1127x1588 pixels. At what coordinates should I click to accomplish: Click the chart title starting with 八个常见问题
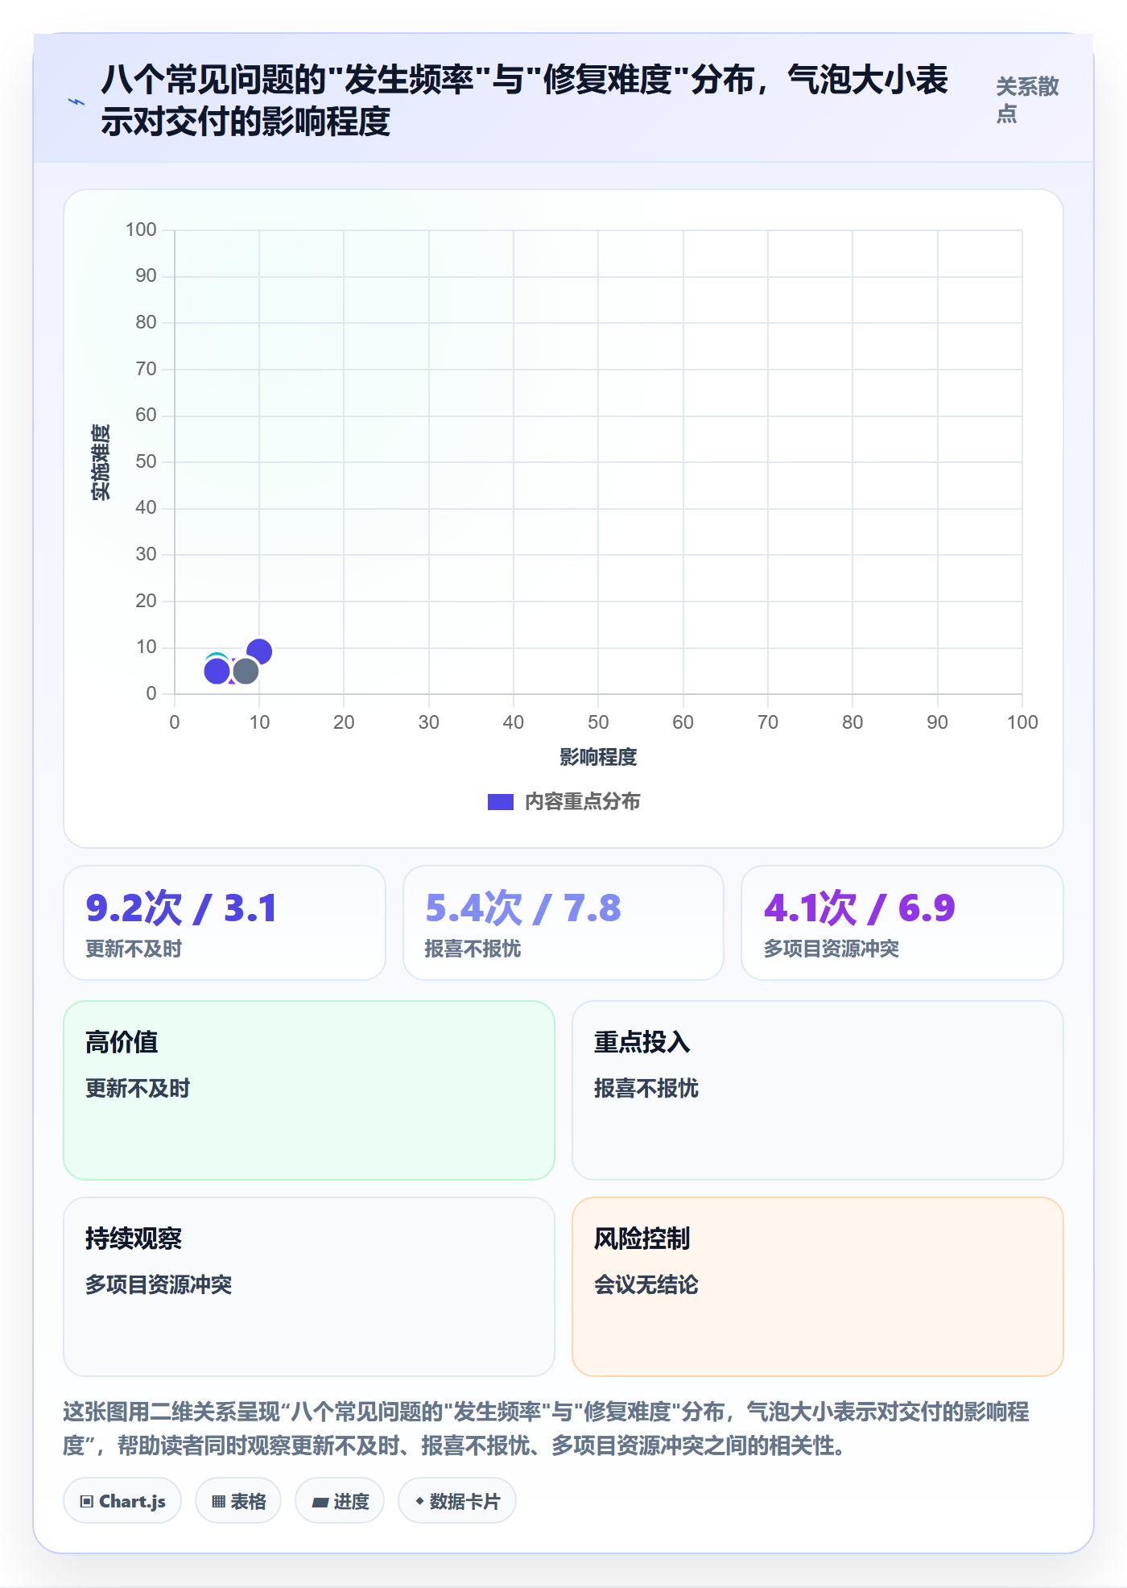pyautogui.click(x=524, y=101)
